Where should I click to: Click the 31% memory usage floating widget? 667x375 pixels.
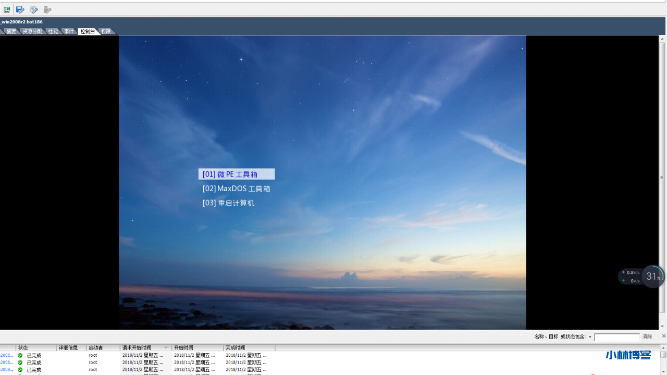click(x=652, y=277)
